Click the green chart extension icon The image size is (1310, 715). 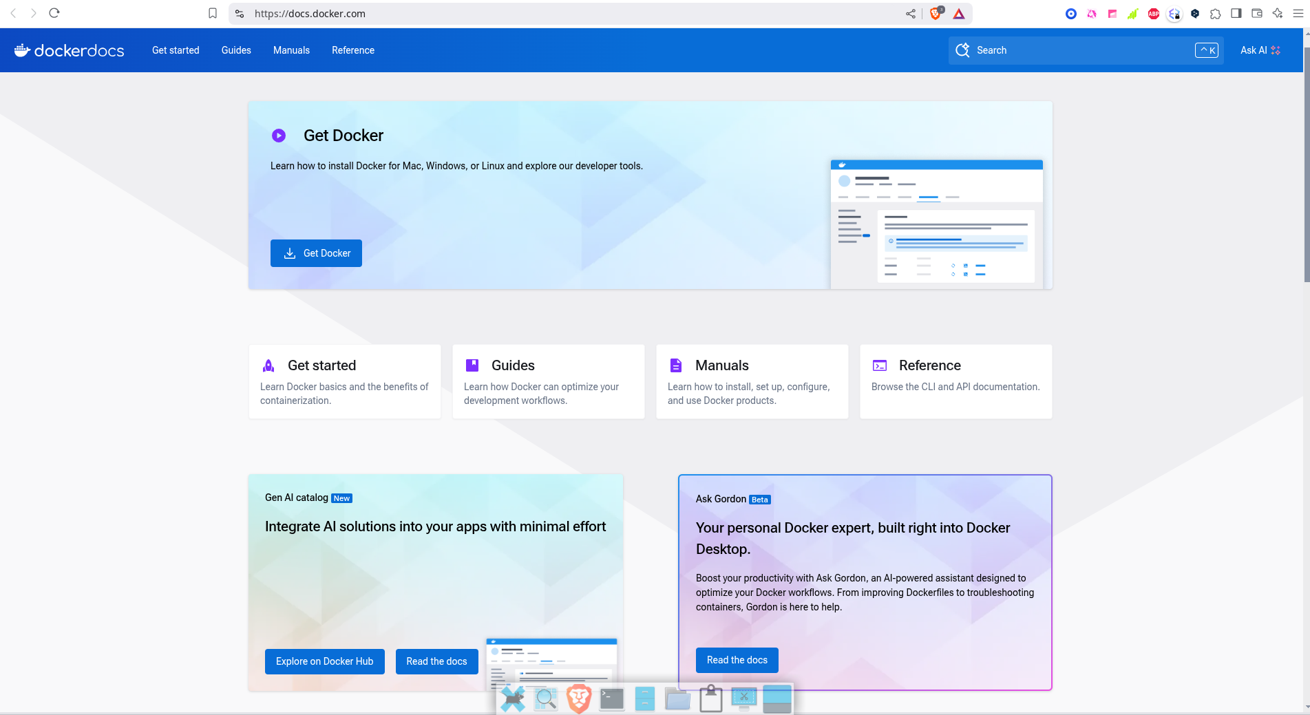[1133, 14]
